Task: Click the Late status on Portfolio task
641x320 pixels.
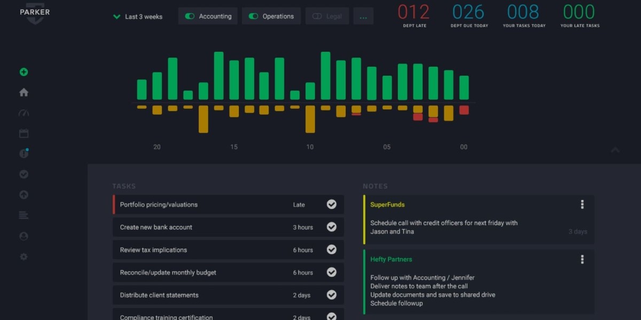Action: tap(299, 205)
